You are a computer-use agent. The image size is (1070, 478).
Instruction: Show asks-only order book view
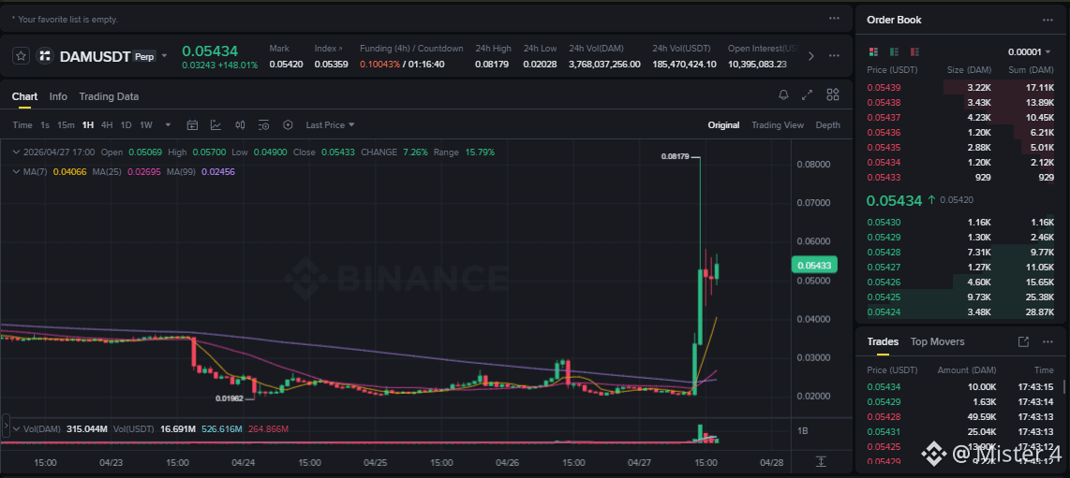pyautogui.click(x=915, y=51)
